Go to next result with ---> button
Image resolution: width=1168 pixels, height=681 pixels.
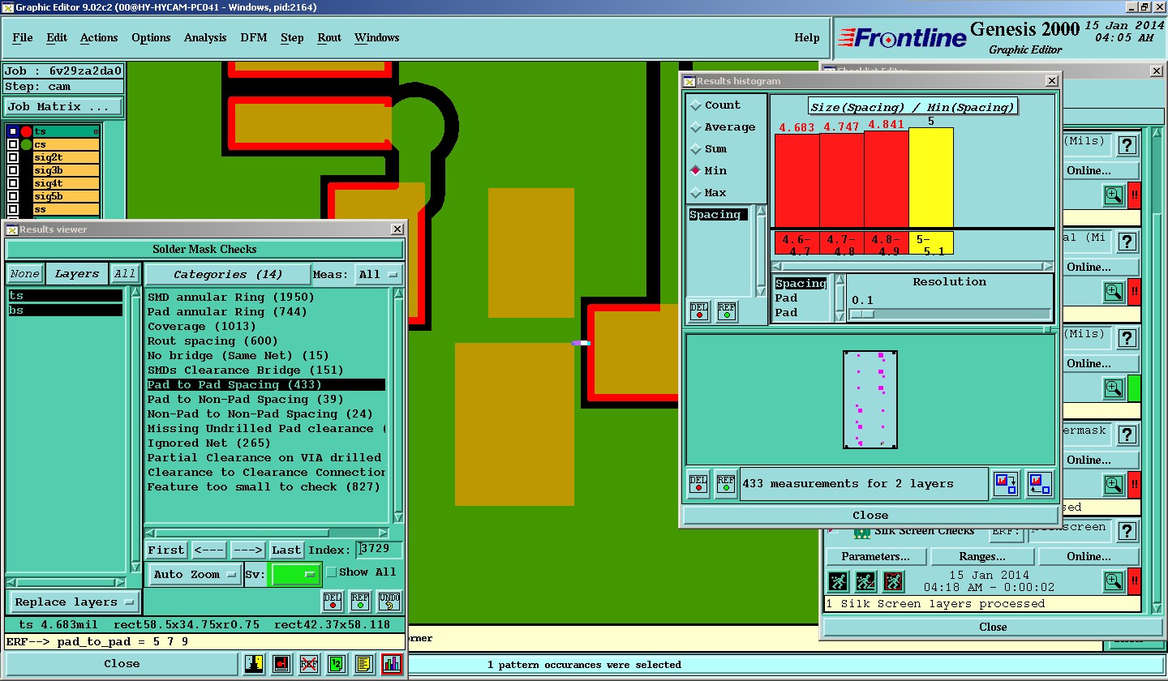coord(247,550)
